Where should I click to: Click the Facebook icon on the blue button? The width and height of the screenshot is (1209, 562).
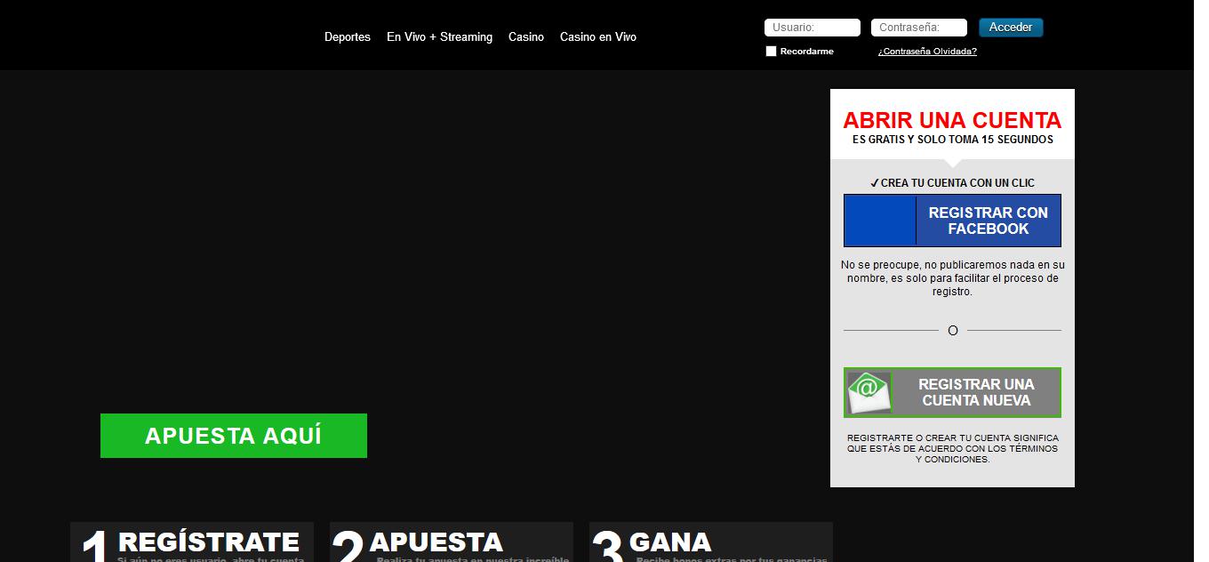click(878, 220)
